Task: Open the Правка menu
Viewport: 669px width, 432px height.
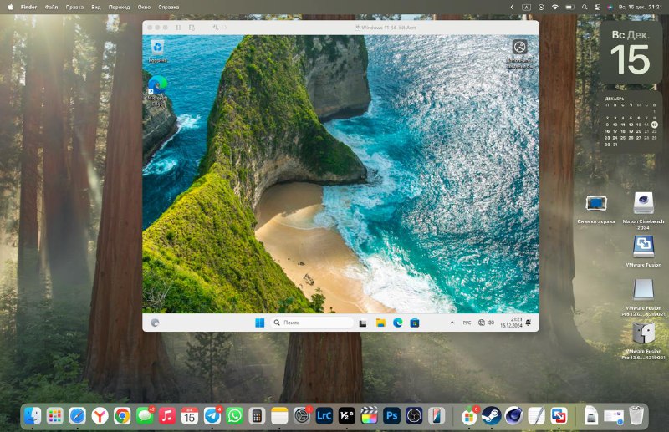Action: [74, 7]
